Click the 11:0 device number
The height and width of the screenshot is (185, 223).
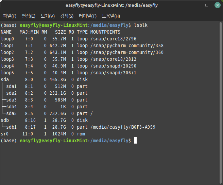click(28, 134)
